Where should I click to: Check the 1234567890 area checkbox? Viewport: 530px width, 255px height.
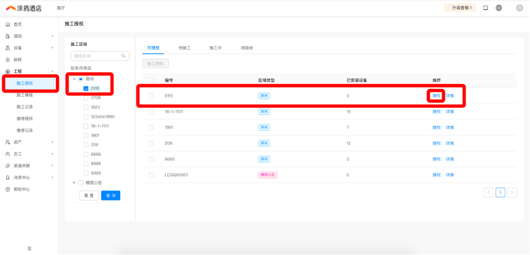tap(86, 117)
